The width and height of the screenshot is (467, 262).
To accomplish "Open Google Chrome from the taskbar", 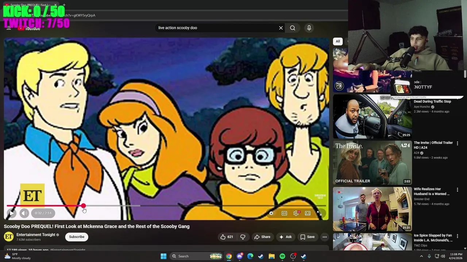I will pos(228,256).
